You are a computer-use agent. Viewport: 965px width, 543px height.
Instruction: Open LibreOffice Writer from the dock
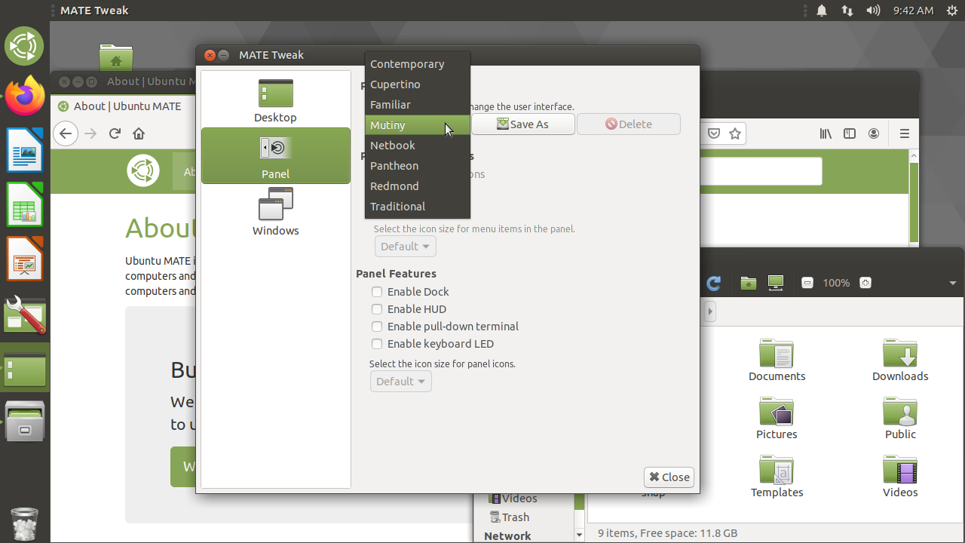coord(25,149)
